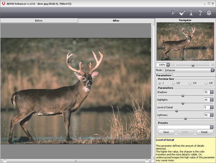Switch to the After tab
This screenshot has width=216, height=163.
116,21
